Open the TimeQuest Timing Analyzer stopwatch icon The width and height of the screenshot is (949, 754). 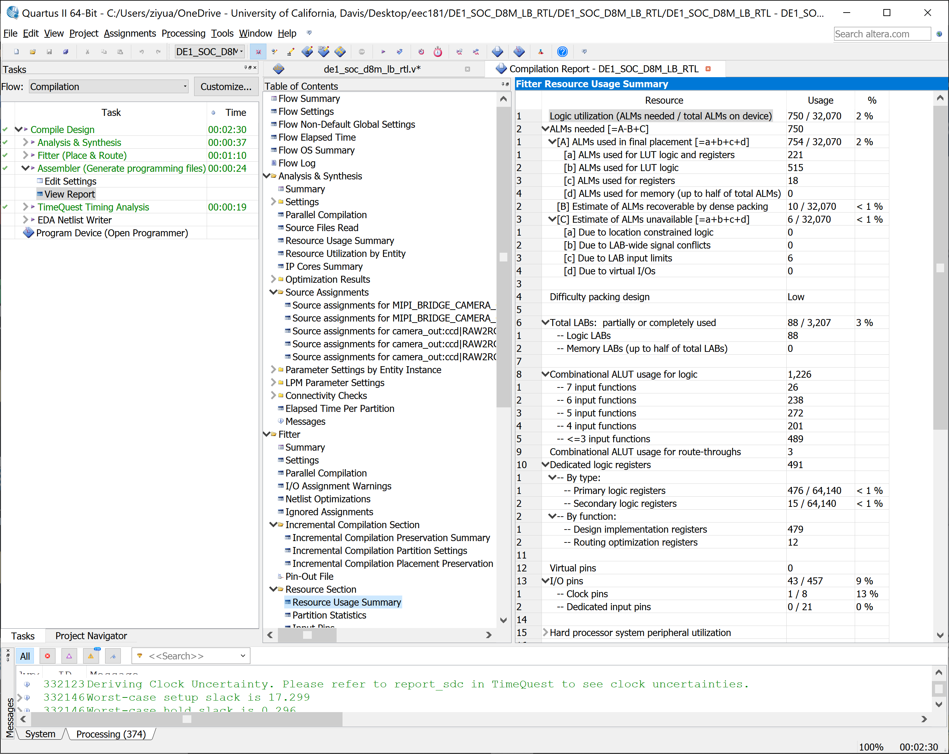pyautogui.click(x=437, y=52)
